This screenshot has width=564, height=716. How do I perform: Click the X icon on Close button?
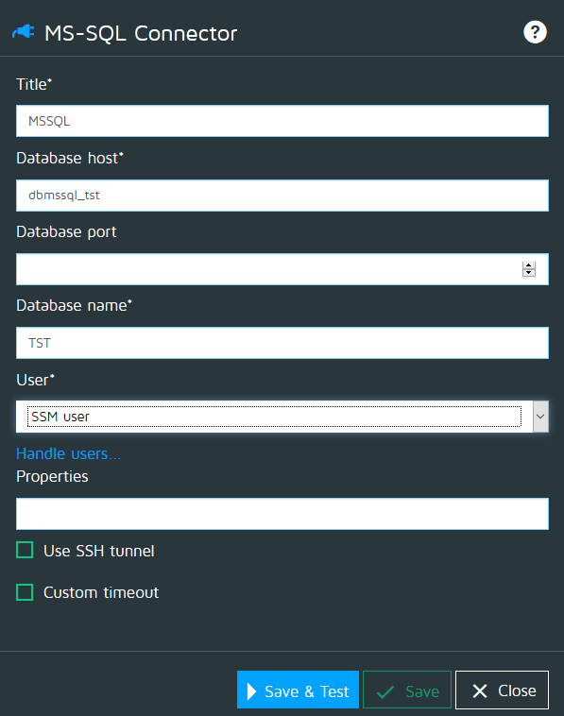pyautogui.click(x=480, y=690)
